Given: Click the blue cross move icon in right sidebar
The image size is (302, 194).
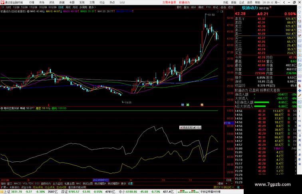Looking at the screenshot, I should click(x=300, y=90).
